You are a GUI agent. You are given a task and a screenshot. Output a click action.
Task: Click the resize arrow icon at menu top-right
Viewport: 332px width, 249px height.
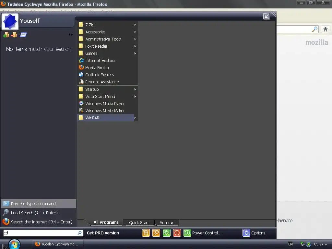[267, 16]
